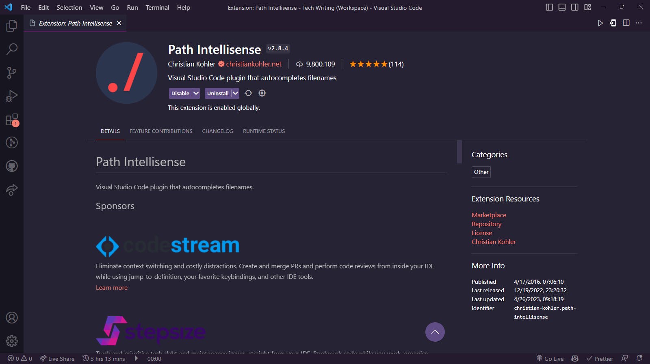Click the License resource link

point(482,233)
